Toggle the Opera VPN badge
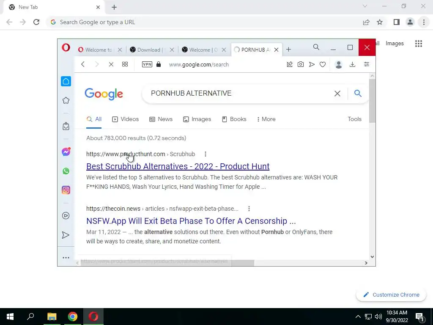 click(x=147, y=64)
